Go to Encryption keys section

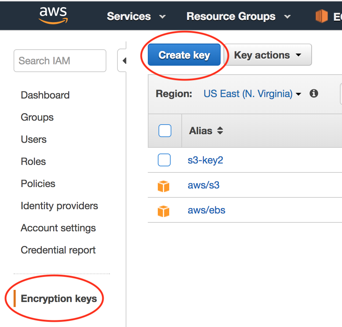click(59, 298)
